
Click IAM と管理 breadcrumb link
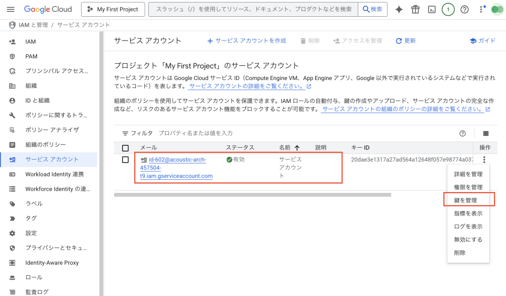coord(33,25)
